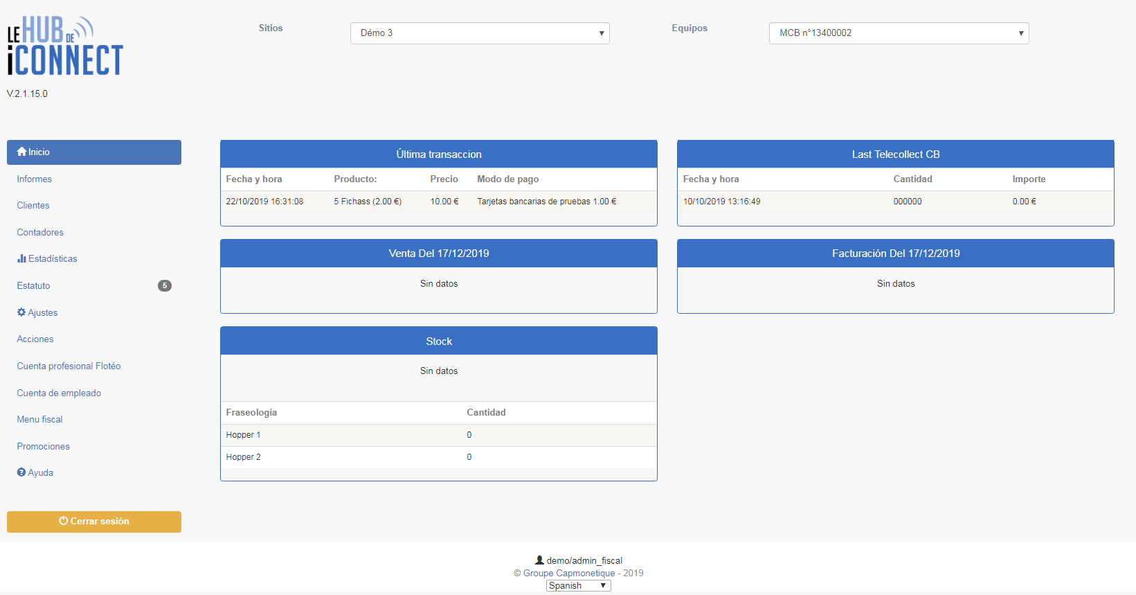
Task: Open the Spanish language selector
Action: [x=578, y=585]
